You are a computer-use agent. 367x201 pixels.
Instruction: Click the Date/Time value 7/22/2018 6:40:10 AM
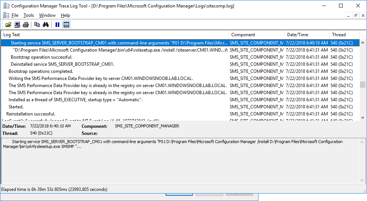50,126
